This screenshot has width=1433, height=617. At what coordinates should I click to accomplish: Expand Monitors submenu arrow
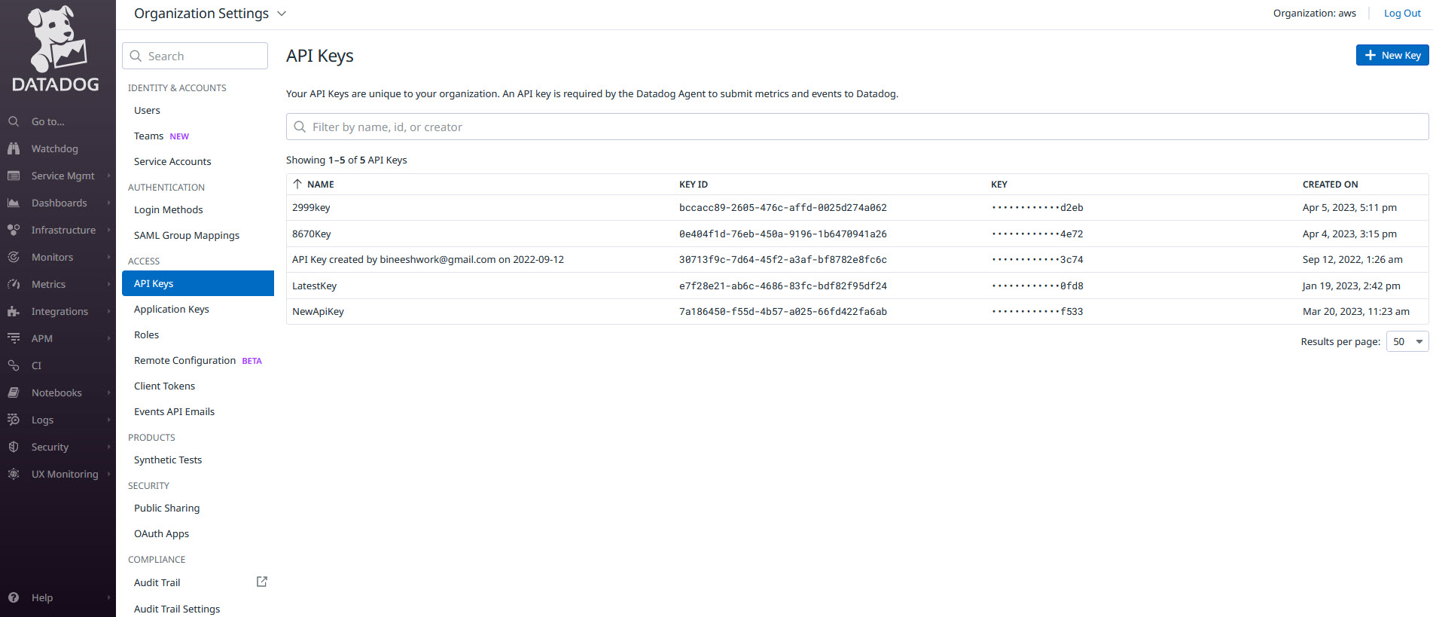(109, 257)
